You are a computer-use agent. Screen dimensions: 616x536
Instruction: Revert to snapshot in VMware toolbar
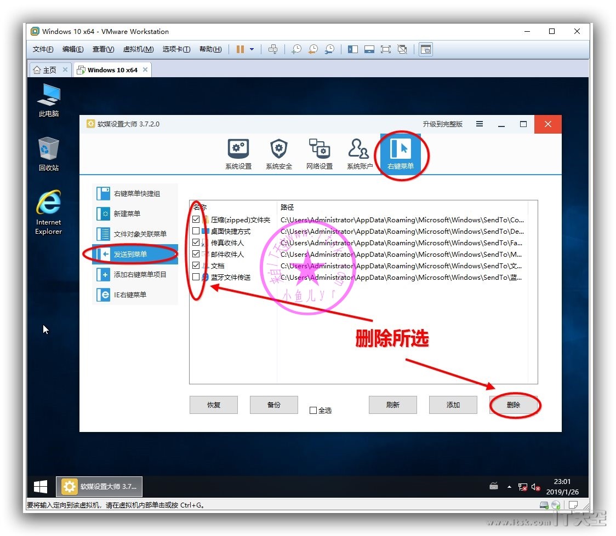313,49
